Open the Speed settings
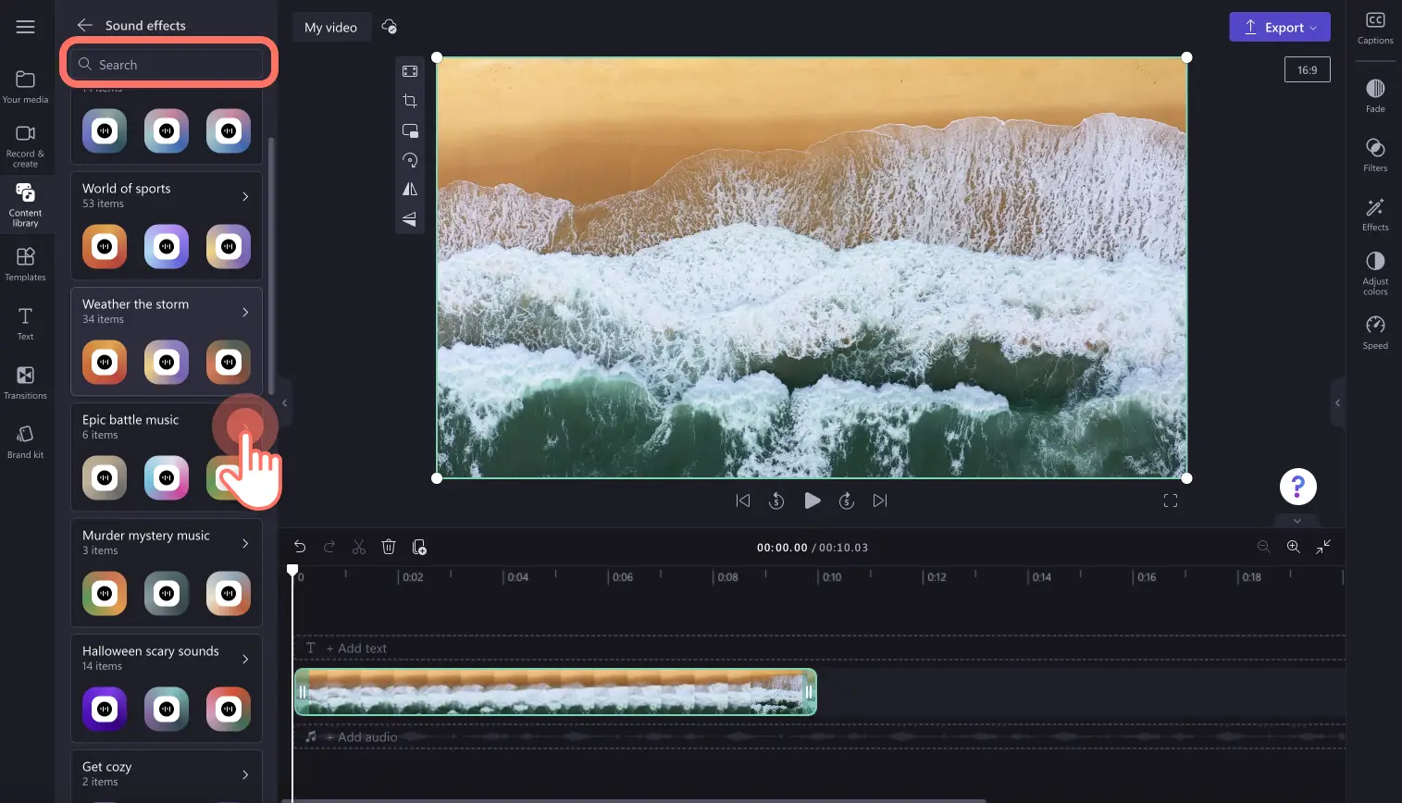 click(x=1375, y=332)
